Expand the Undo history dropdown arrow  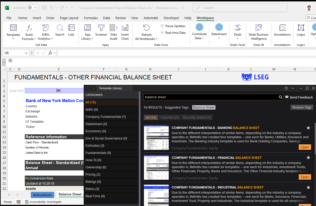click(56, 8)
